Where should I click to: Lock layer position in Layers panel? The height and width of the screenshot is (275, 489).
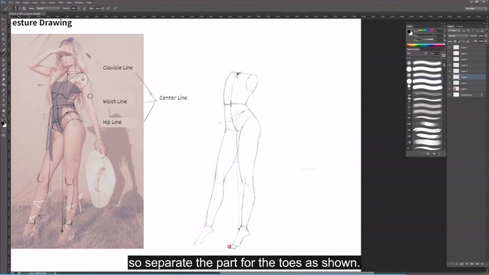coord(463,41)
